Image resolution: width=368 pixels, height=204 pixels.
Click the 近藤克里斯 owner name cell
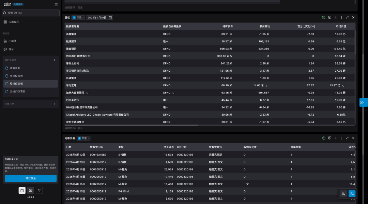coord(215,155)
